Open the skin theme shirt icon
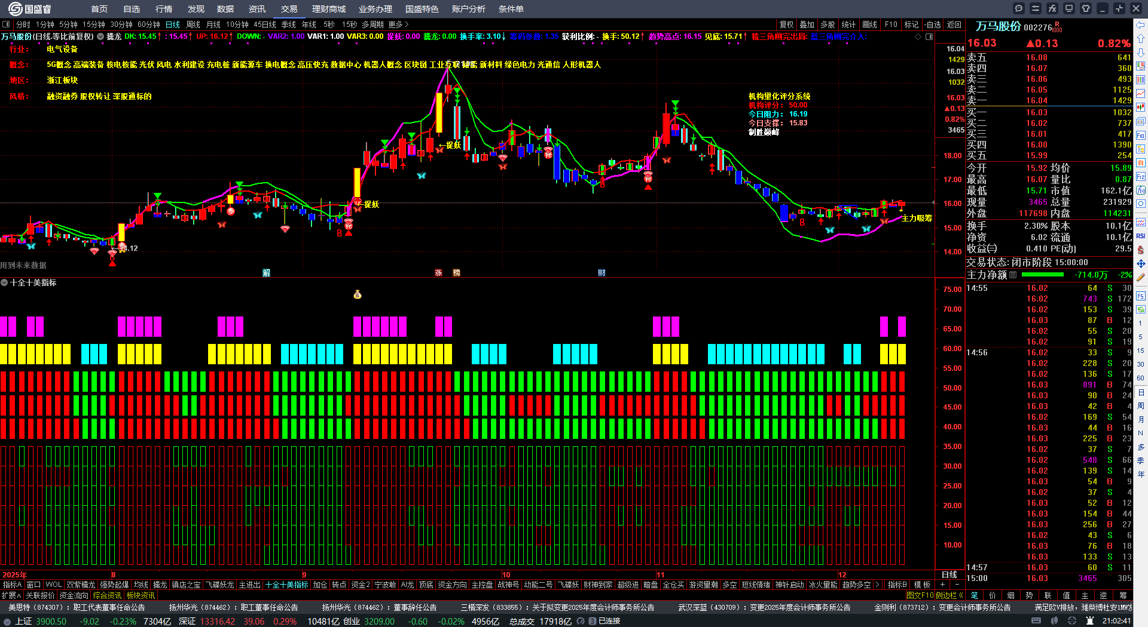Image resolution: width=1148 pixels, height=627 pixels. click(1086, 8)
